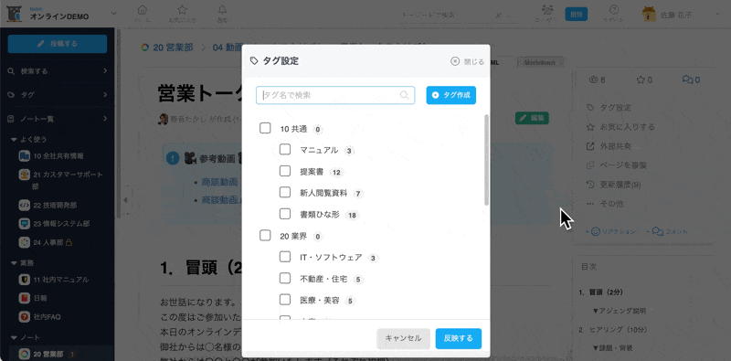Screen dimensions: 731x361
Task: Open 社内FAQ note icon
Action: pyautogui.click(x=25, y=317)
